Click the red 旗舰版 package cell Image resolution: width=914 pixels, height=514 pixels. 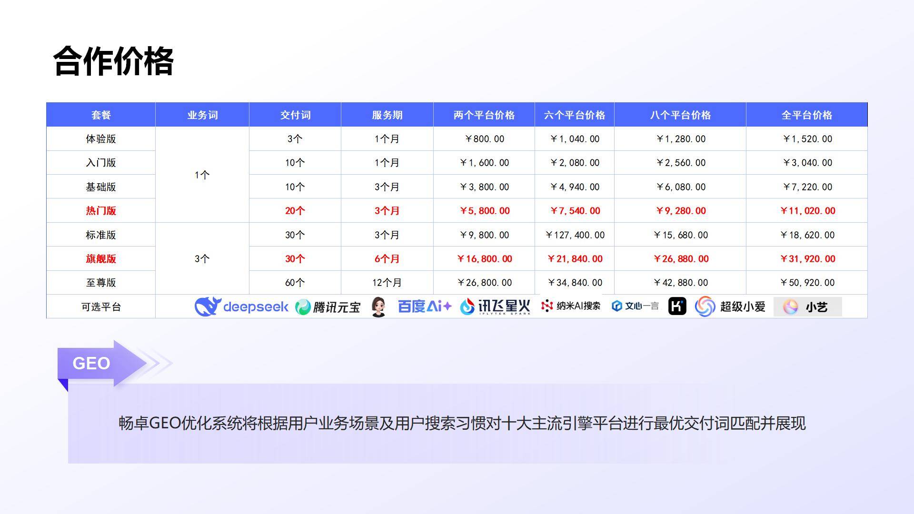click(x=101, y=259)
